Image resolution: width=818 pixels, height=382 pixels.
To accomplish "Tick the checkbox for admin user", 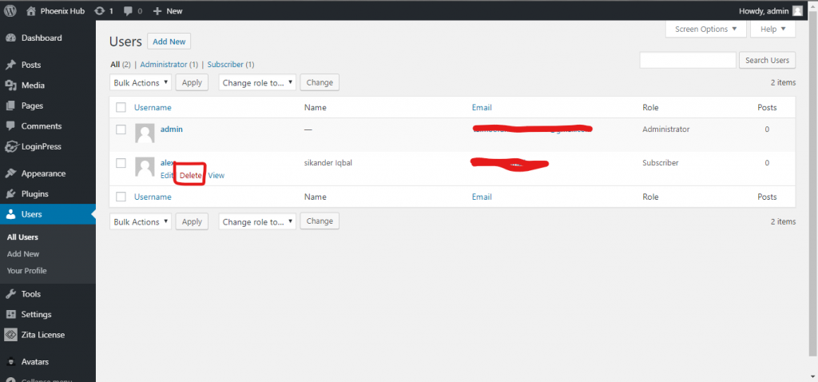I will (121, 129).
